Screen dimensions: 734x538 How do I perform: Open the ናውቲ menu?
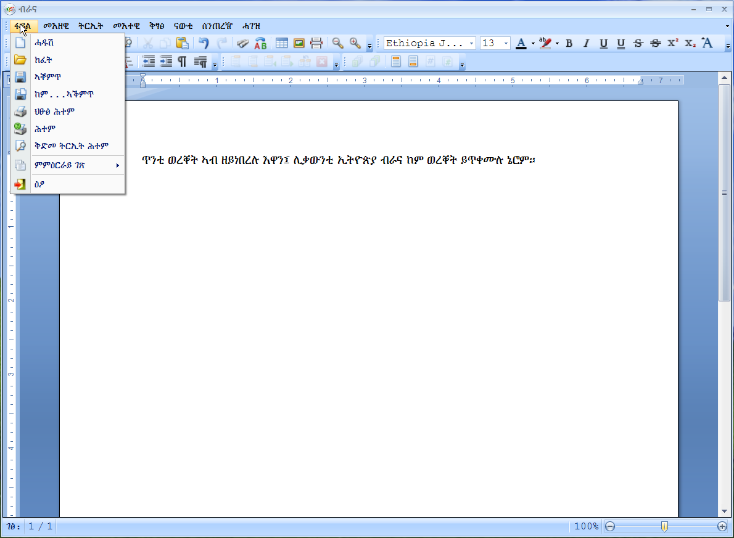[183, 26]
